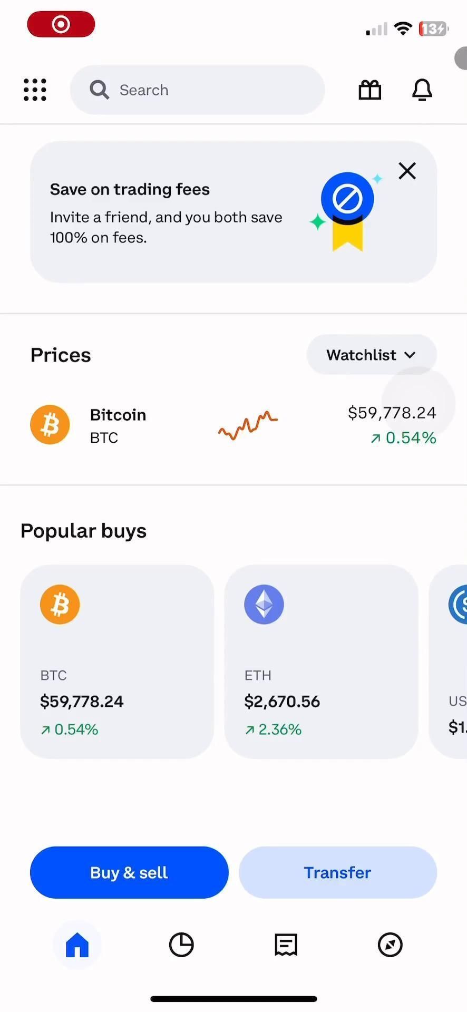
Task: View the Bitcoin sparkline chart
Action: pos(248,425)
